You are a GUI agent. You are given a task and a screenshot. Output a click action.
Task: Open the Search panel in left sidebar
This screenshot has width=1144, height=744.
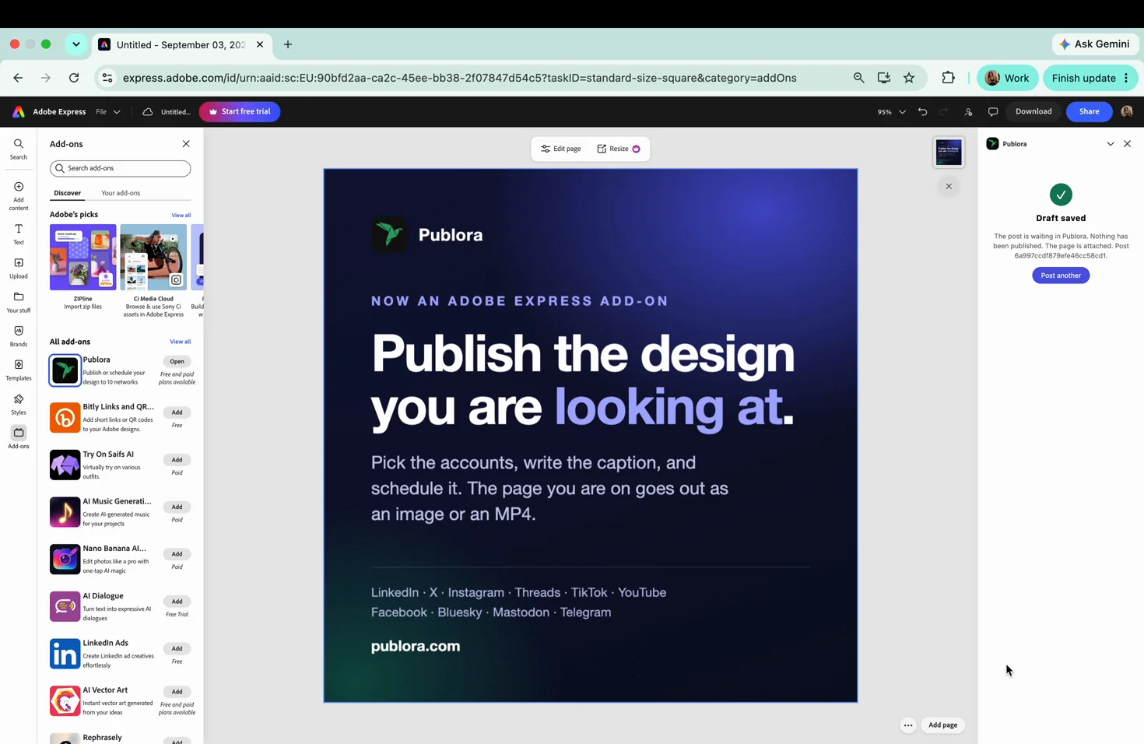tap(19, 149)
